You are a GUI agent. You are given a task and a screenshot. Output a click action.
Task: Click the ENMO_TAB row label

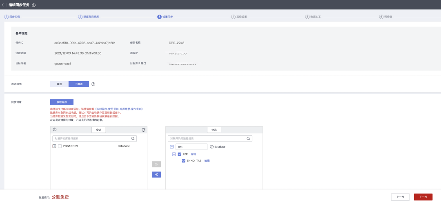(194, 161)
